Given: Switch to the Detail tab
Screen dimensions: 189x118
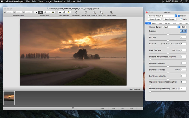Looking at the screenshot, I should tap(174, 23).
